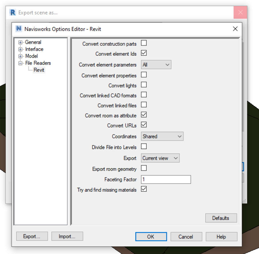The height and width of the screenshot is (254, 259).
Task: Enable Divide File into Levels
Action: coord(144,146)
